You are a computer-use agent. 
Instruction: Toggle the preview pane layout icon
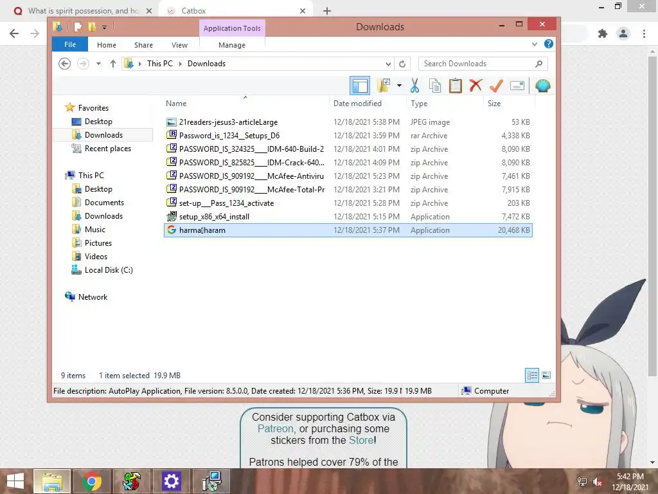(x=360, y=86)
